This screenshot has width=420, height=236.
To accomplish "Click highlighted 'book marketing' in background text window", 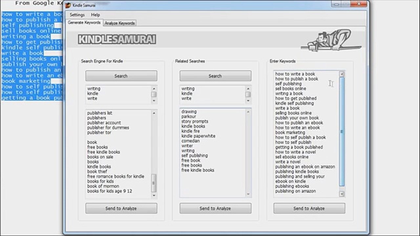I will coord(26,81).
